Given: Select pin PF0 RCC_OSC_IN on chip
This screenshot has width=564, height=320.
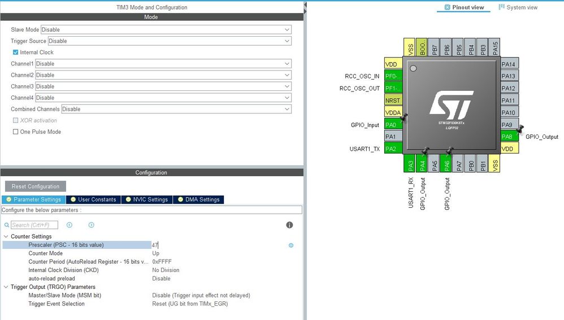Looking at the screenshot, I should [x=393, y=76].
